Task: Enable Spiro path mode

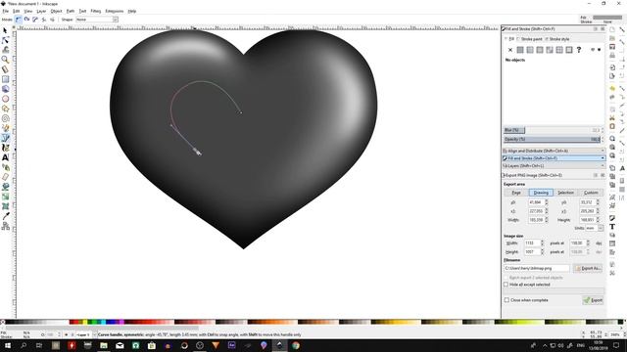Action: (26, 20)
